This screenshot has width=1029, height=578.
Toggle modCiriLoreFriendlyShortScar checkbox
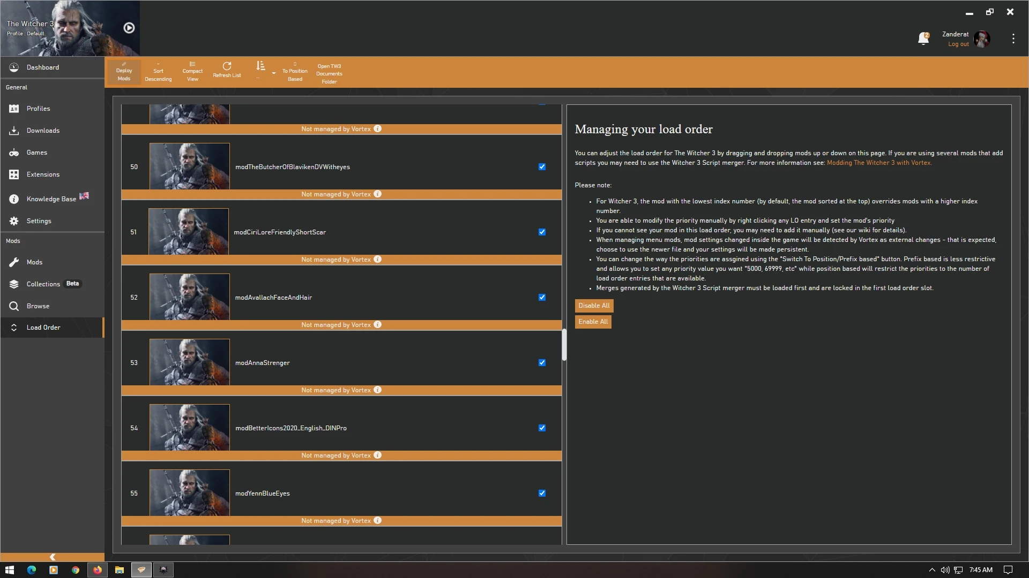point(542,232)
